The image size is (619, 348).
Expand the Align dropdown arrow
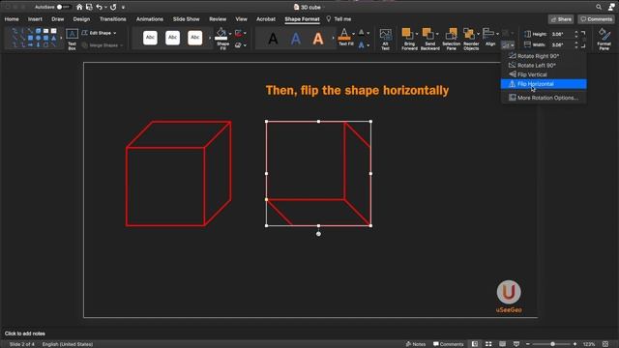(497, 34)
